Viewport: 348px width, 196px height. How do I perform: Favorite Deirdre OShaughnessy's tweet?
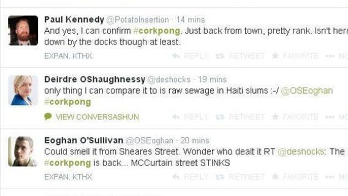294,117
